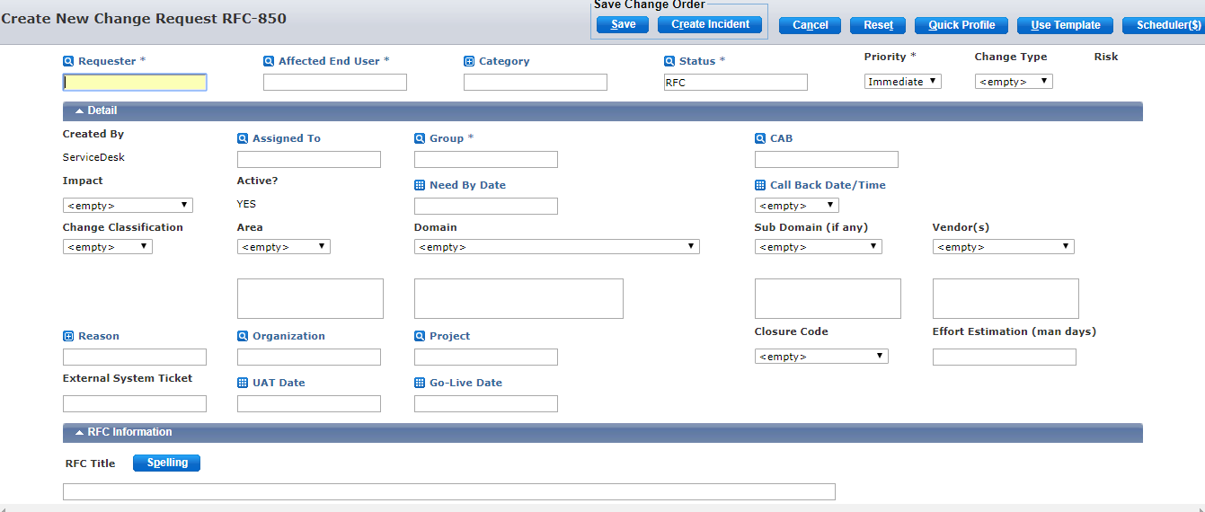Click the Organization label link
The image size is (1205, 512).
288,336
